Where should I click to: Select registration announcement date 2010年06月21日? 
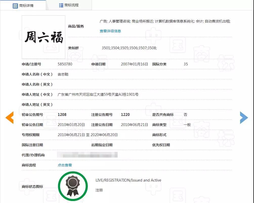point(134,125)
